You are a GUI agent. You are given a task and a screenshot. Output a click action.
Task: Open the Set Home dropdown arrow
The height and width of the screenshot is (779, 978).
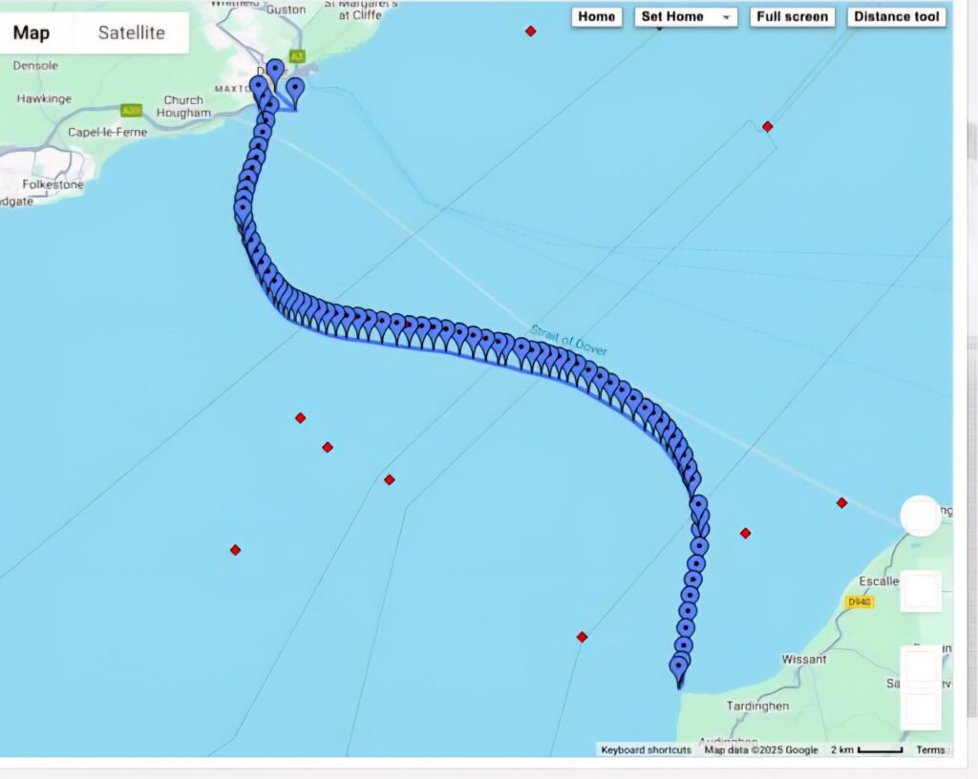click(x=726, y=17)
